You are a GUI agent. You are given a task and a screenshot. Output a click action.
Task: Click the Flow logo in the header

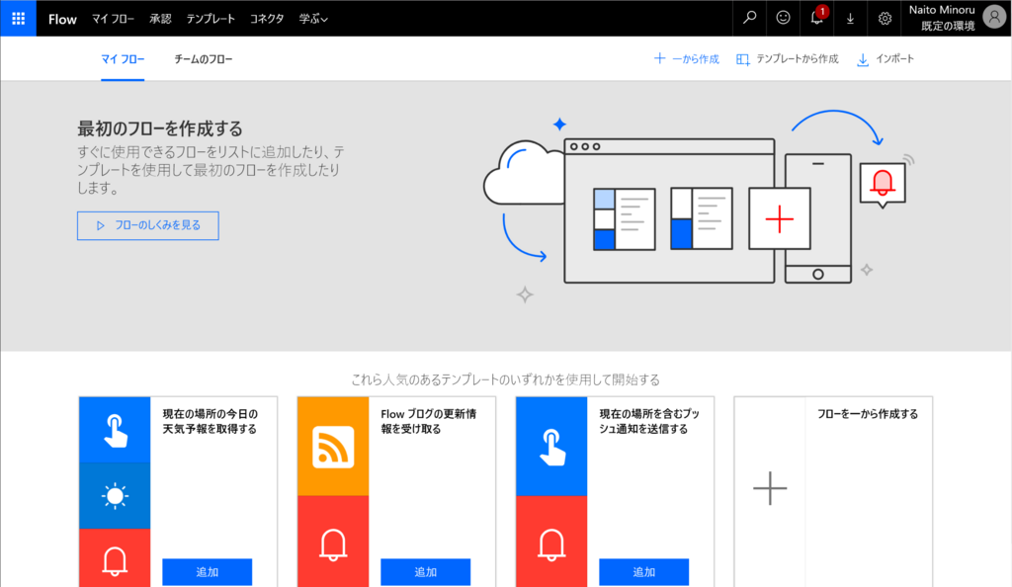tap(61, 18)
